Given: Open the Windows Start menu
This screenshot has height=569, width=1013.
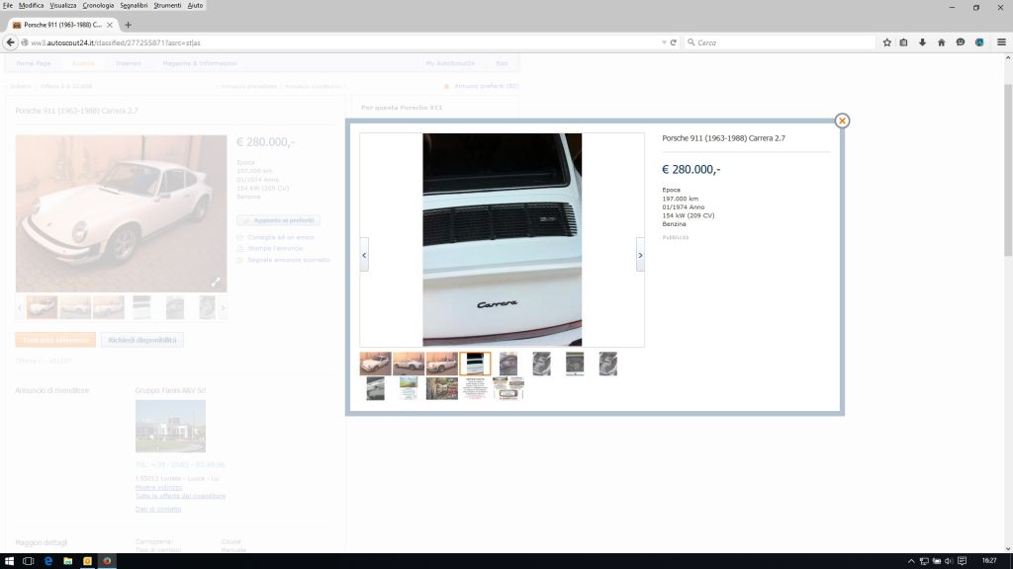Looking at the screenshot, I should (9, 561).
